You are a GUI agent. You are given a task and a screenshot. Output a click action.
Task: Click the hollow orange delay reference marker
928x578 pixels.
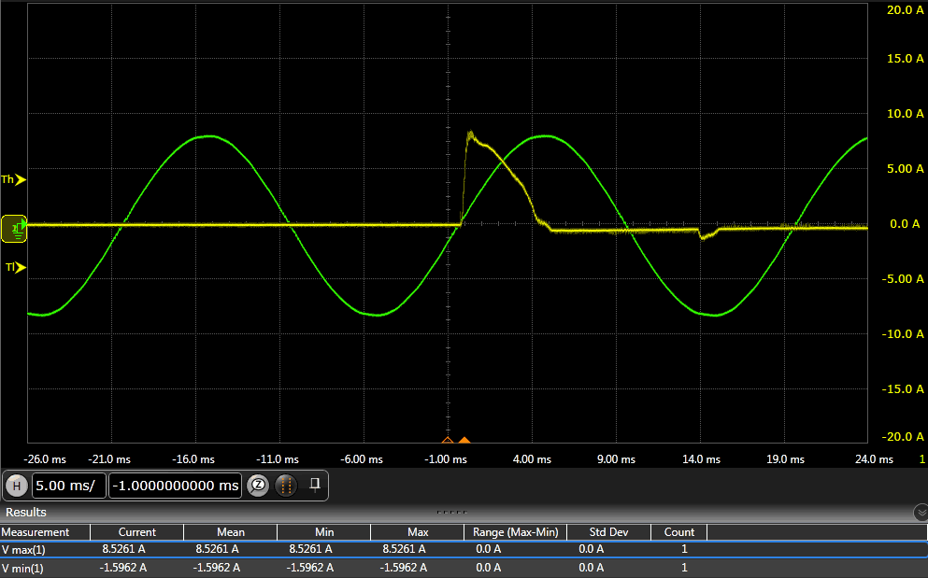448,440
